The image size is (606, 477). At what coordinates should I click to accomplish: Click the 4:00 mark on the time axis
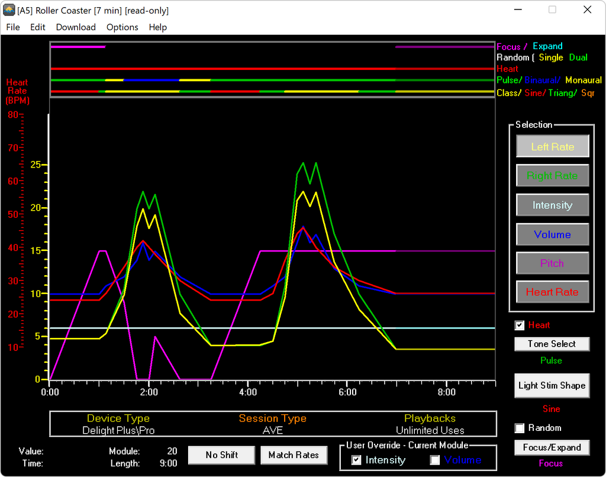click(248, 392)
